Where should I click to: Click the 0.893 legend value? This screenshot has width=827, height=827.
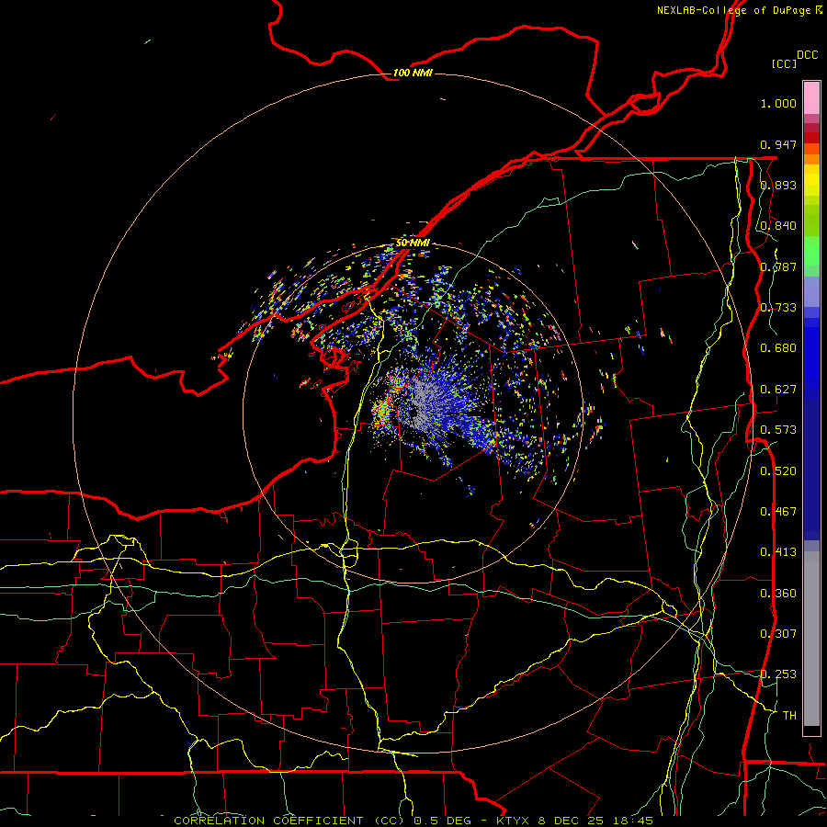778,185
